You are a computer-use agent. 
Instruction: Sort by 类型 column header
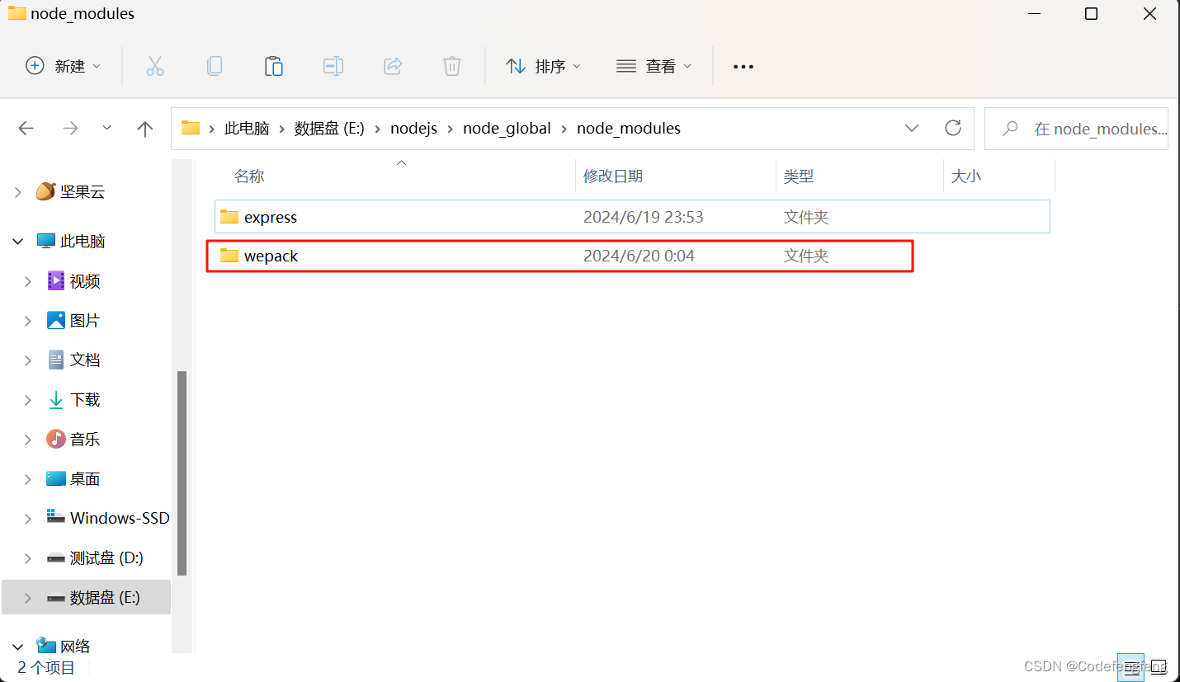point(799,176)
